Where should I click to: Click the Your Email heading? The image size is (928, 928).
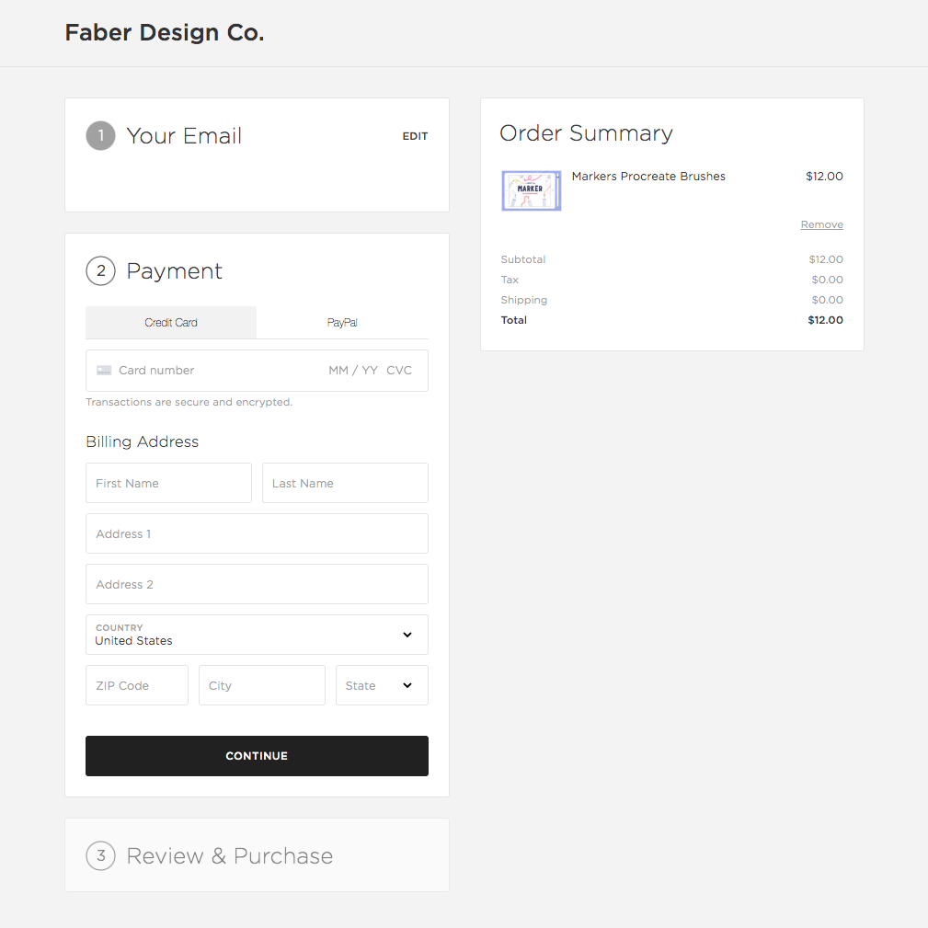coord(184,135)
